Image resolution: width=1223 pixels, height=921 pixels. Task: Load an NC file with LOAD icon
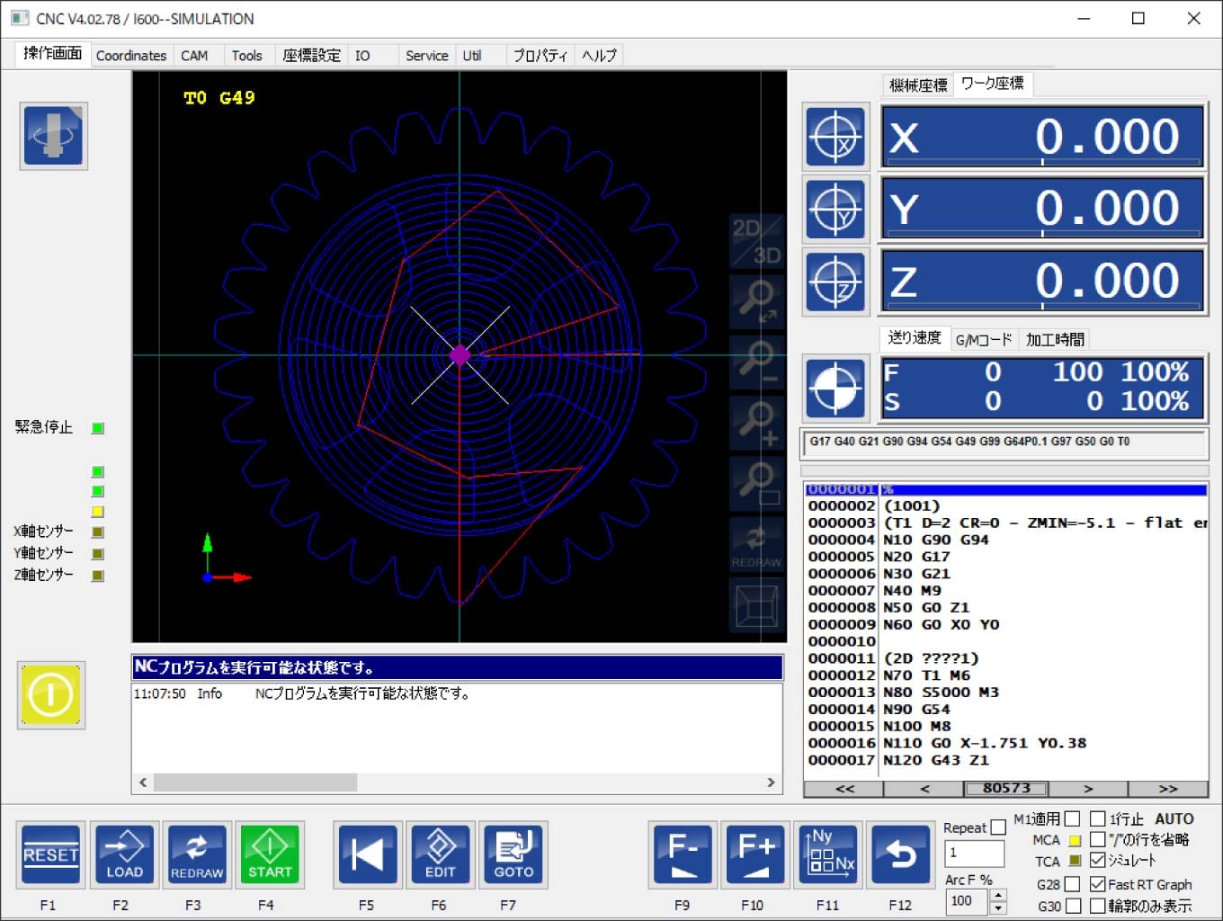click(124, 854)
